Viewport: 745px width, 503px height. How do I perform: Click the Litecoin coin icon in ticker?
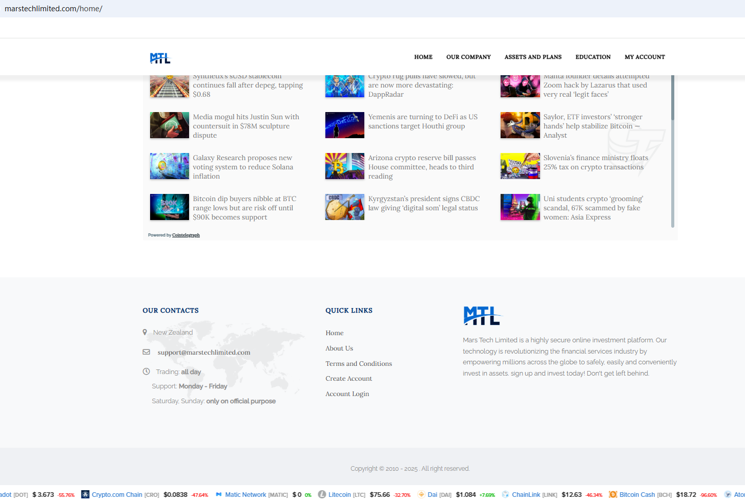pos(322,494)
